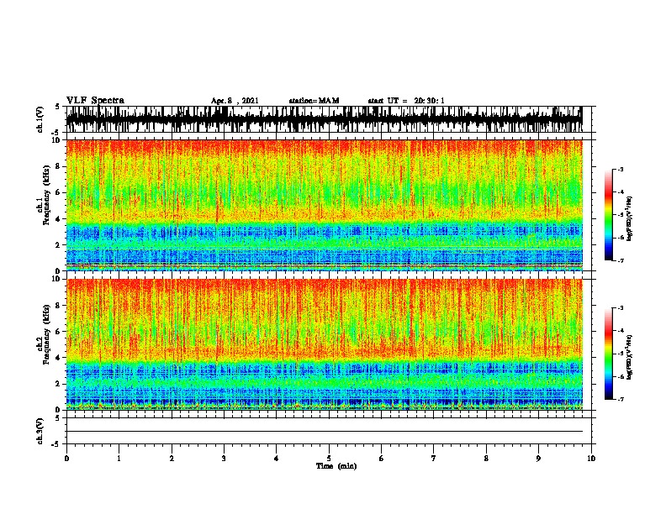Click the "5" tick on ch.1(V) axis
This screenshot has height=514, width=666.
pos(57,107)
